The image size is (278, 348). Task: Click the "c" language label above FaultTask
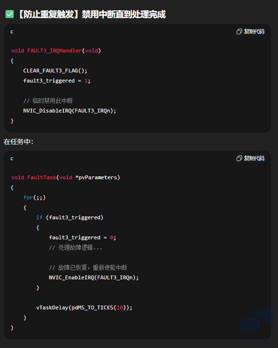coord(12,158)
